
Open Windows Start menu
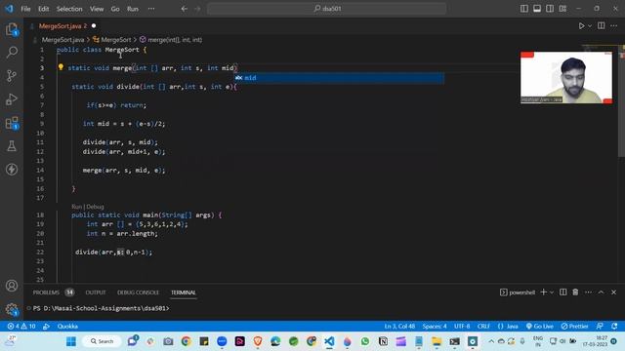pyautogui.click(x=71, y=341)
